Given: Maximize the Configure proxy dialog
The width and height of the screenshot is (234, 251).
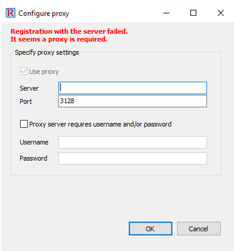Looking at the screenshot, I should [193, 13].
